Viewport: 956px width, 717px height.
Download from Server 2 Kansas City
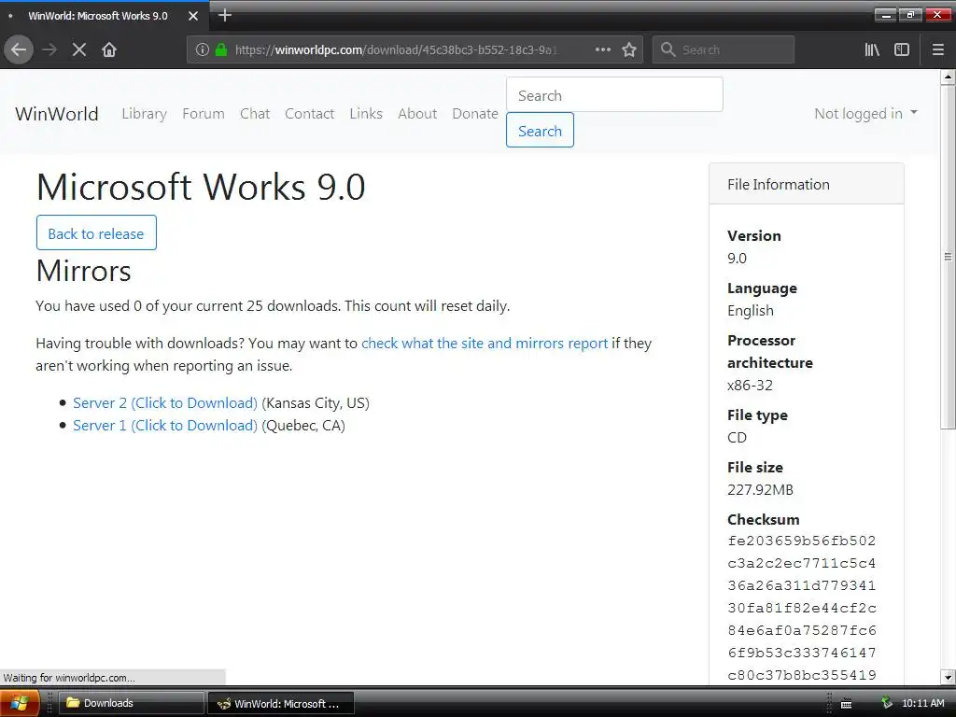(x=164, y=403)
